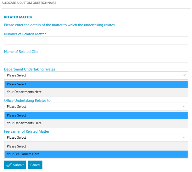The height and width of the screenshot is (172, 192).
Task: Expand the Office Undertaking Relates to combo box
Action: (x=96, y=107)
